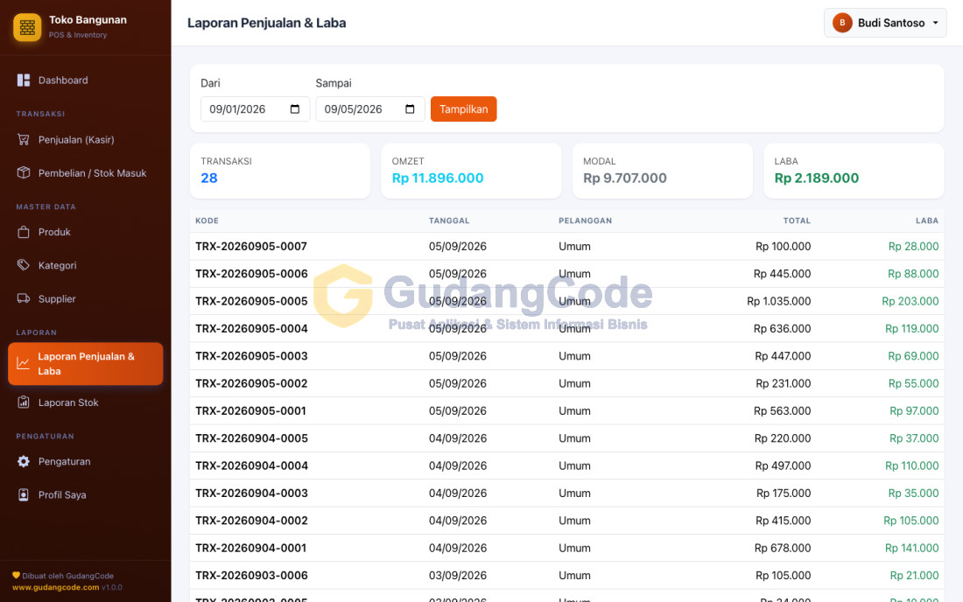Open the Kategori menu entry
963x602 pixels.
[86, 265]
